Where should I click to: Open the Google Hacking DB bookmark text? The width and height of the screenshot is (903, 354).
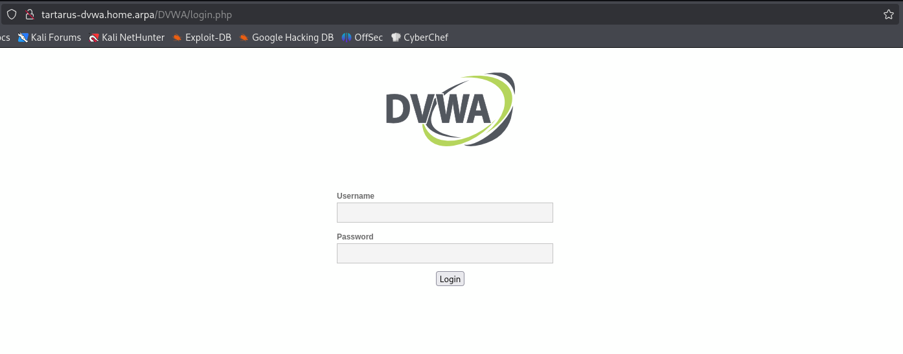coord(292,38)
